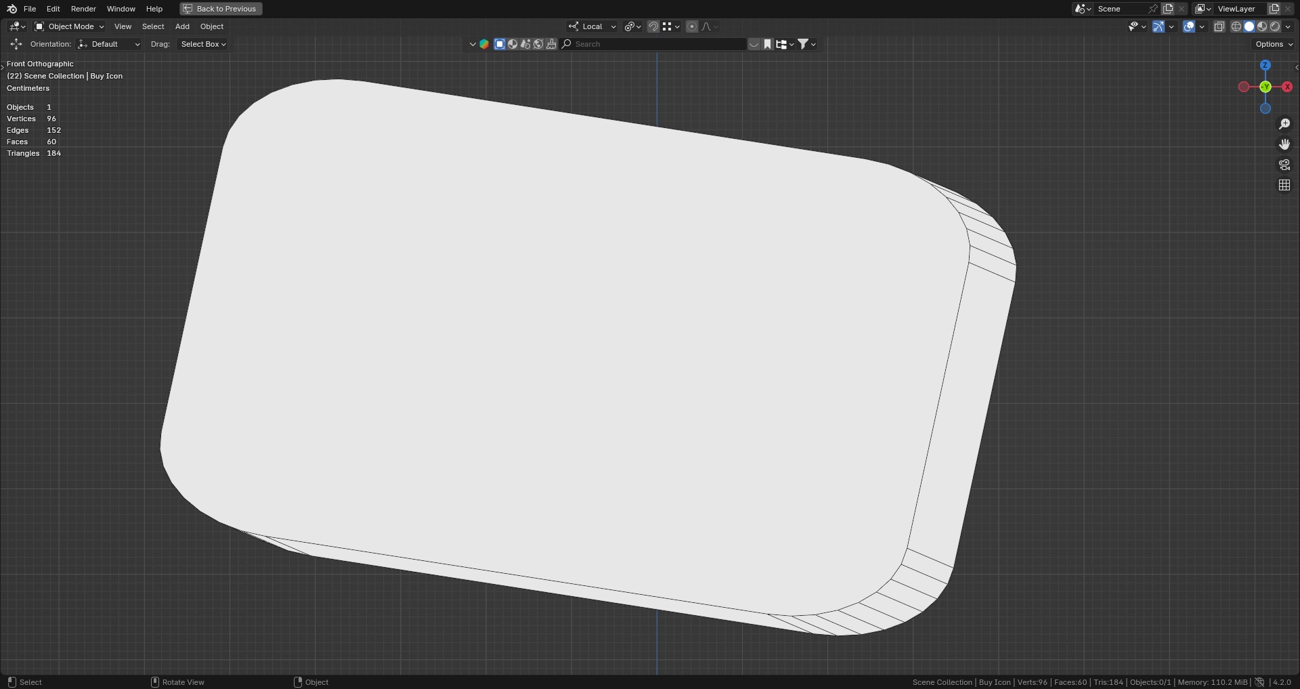Toggle the scene asset filter between material and world

[525, 44]
